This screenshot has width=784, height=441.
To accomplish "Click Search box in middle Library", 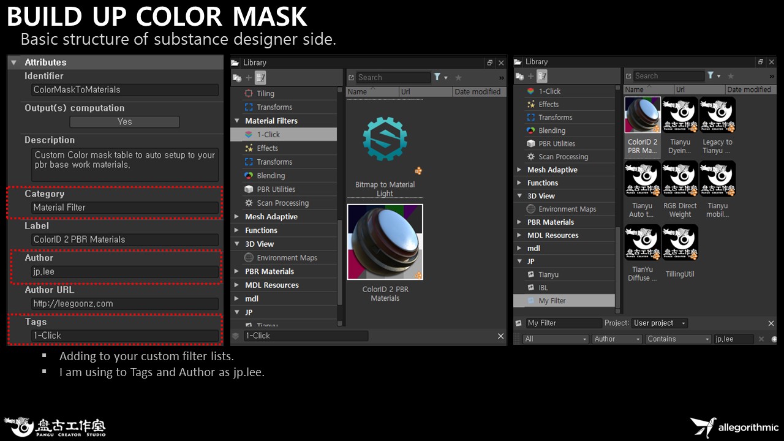I will coord(394,78).
